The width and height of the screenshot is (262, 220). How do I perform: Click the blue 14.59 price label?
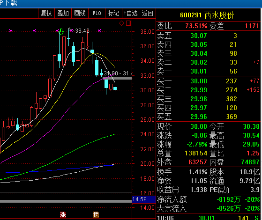tap(144, 199)
